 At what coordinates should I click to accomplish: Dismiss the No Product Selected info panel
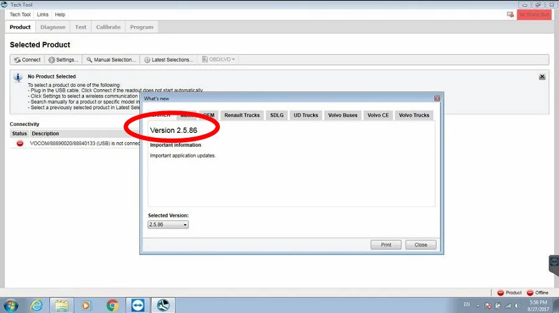tap(542, 76)
